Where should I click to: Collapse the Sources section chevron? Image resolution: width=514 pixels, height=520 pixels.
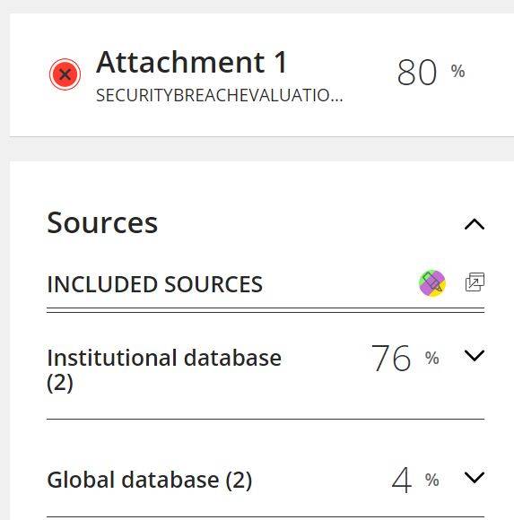pyautogui.click(x=475, y=224)
